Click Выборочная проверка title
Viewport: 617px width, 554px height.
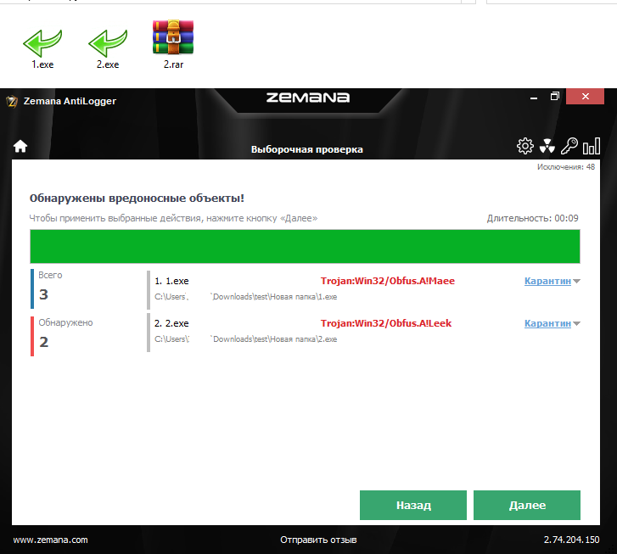[307, 149]
